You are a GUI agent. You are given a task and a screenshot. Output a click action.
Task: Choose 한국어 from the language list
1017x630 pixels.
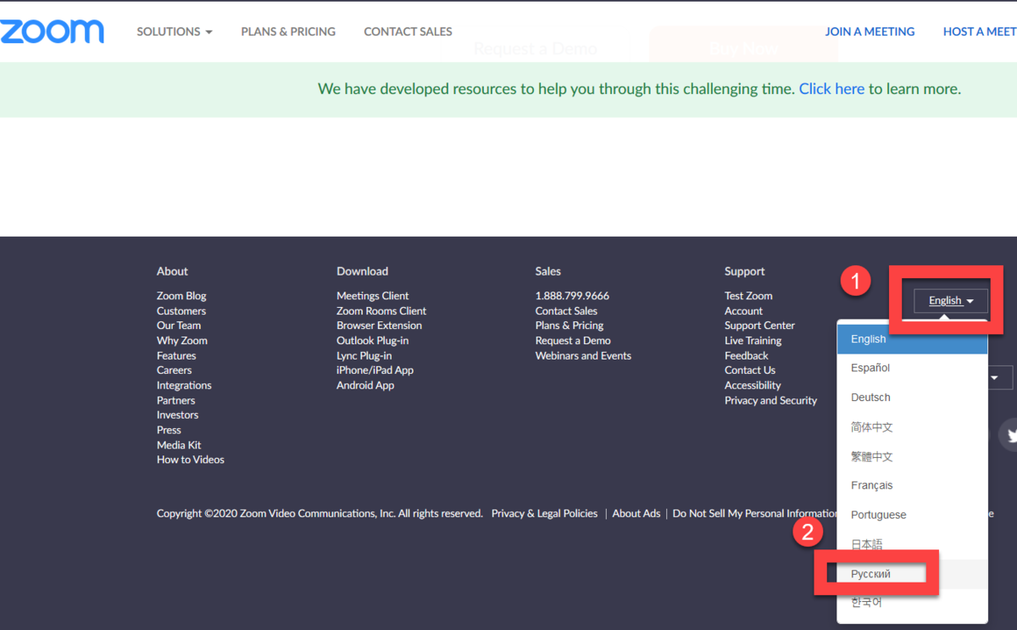(913, 603)
